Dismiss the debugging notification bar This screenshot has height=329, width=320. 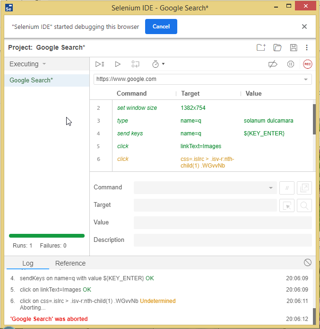point(304,27)
